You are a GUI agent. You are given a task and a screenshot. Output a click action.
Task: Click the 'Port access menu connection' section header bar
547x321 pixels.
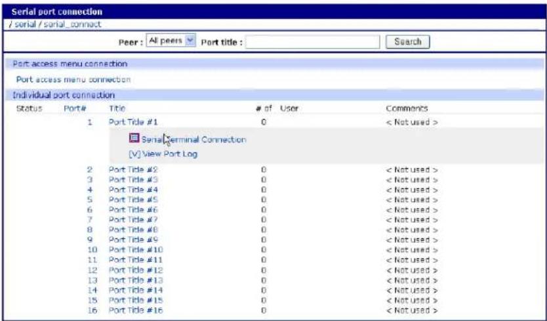[x=275, y=64]
